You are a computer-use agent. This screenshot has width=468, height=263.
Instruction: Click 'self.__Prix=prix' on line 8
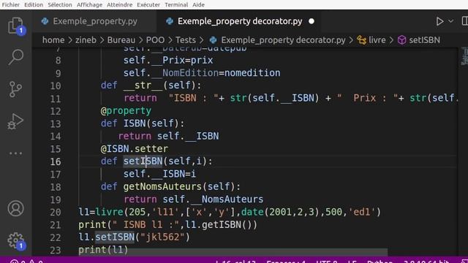pos(168,60)
